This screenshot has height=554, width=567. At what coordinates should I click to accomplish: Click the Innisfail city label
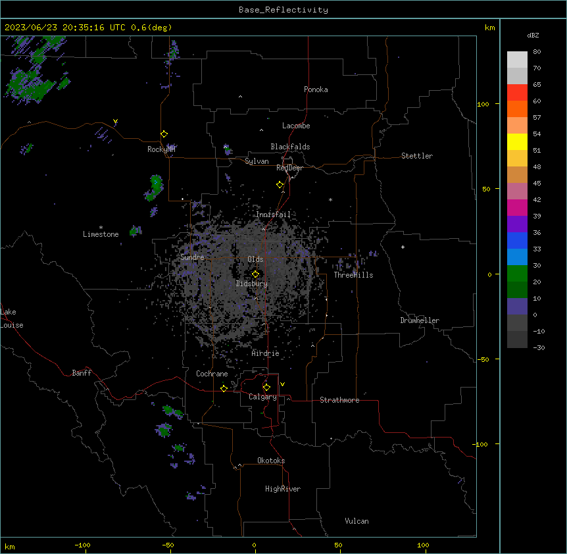274,214
